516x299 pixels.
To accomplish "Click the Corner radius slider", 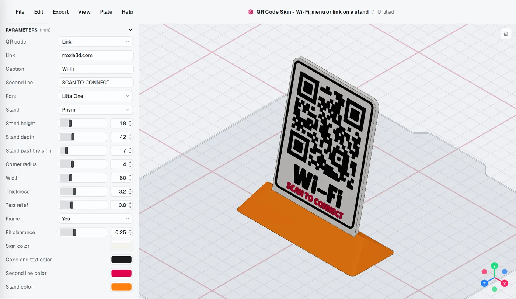I will [83, 164].
